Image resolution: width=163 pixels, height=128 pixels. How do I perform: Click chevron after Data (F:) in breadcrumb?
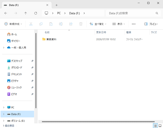click(84, 13)
